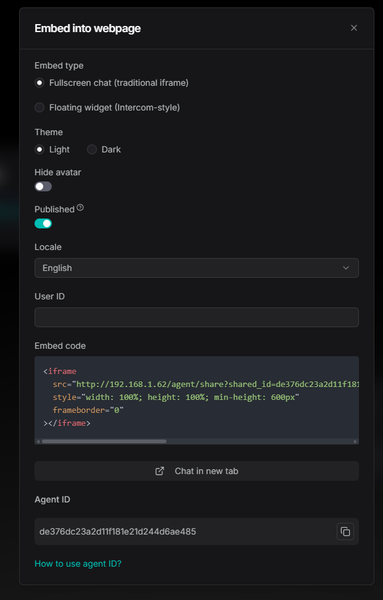Switch theme to Dark

pyautogui.click(x=92, y=149)
